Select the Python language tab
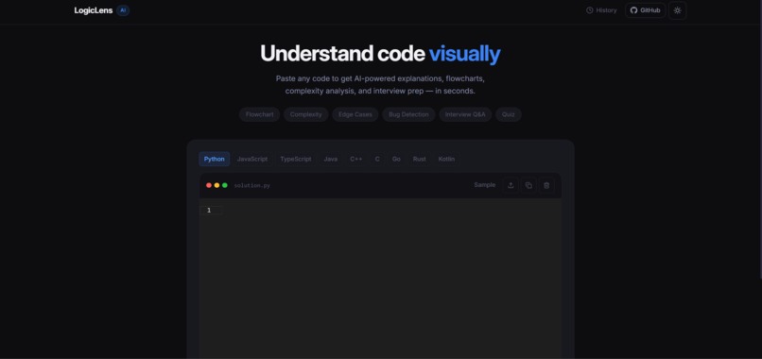Image resolution: width=762 pixels, height=359 pixels. tap(215, 159)
